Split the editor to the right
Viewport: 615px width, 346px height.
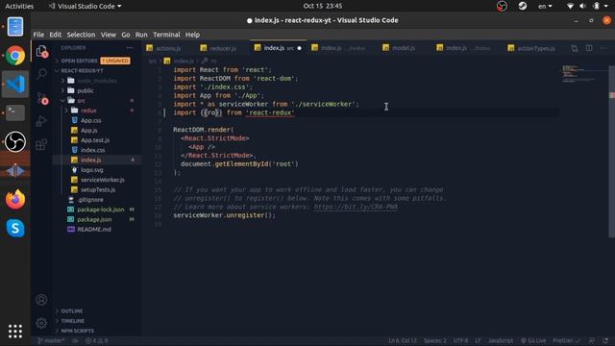pos(589,48)
